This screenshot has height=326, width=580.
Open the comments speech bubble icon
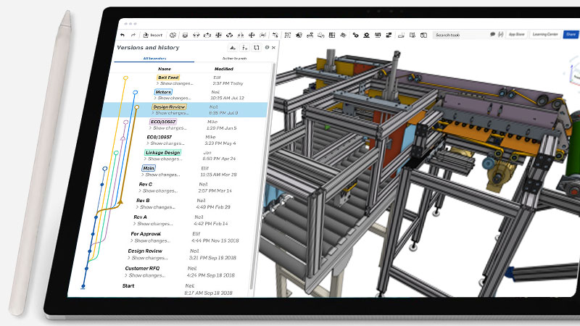pyautogui.click(x=493, y=34)
